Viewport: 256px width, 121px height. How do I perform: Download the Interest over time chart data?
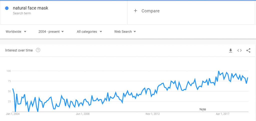230,51
